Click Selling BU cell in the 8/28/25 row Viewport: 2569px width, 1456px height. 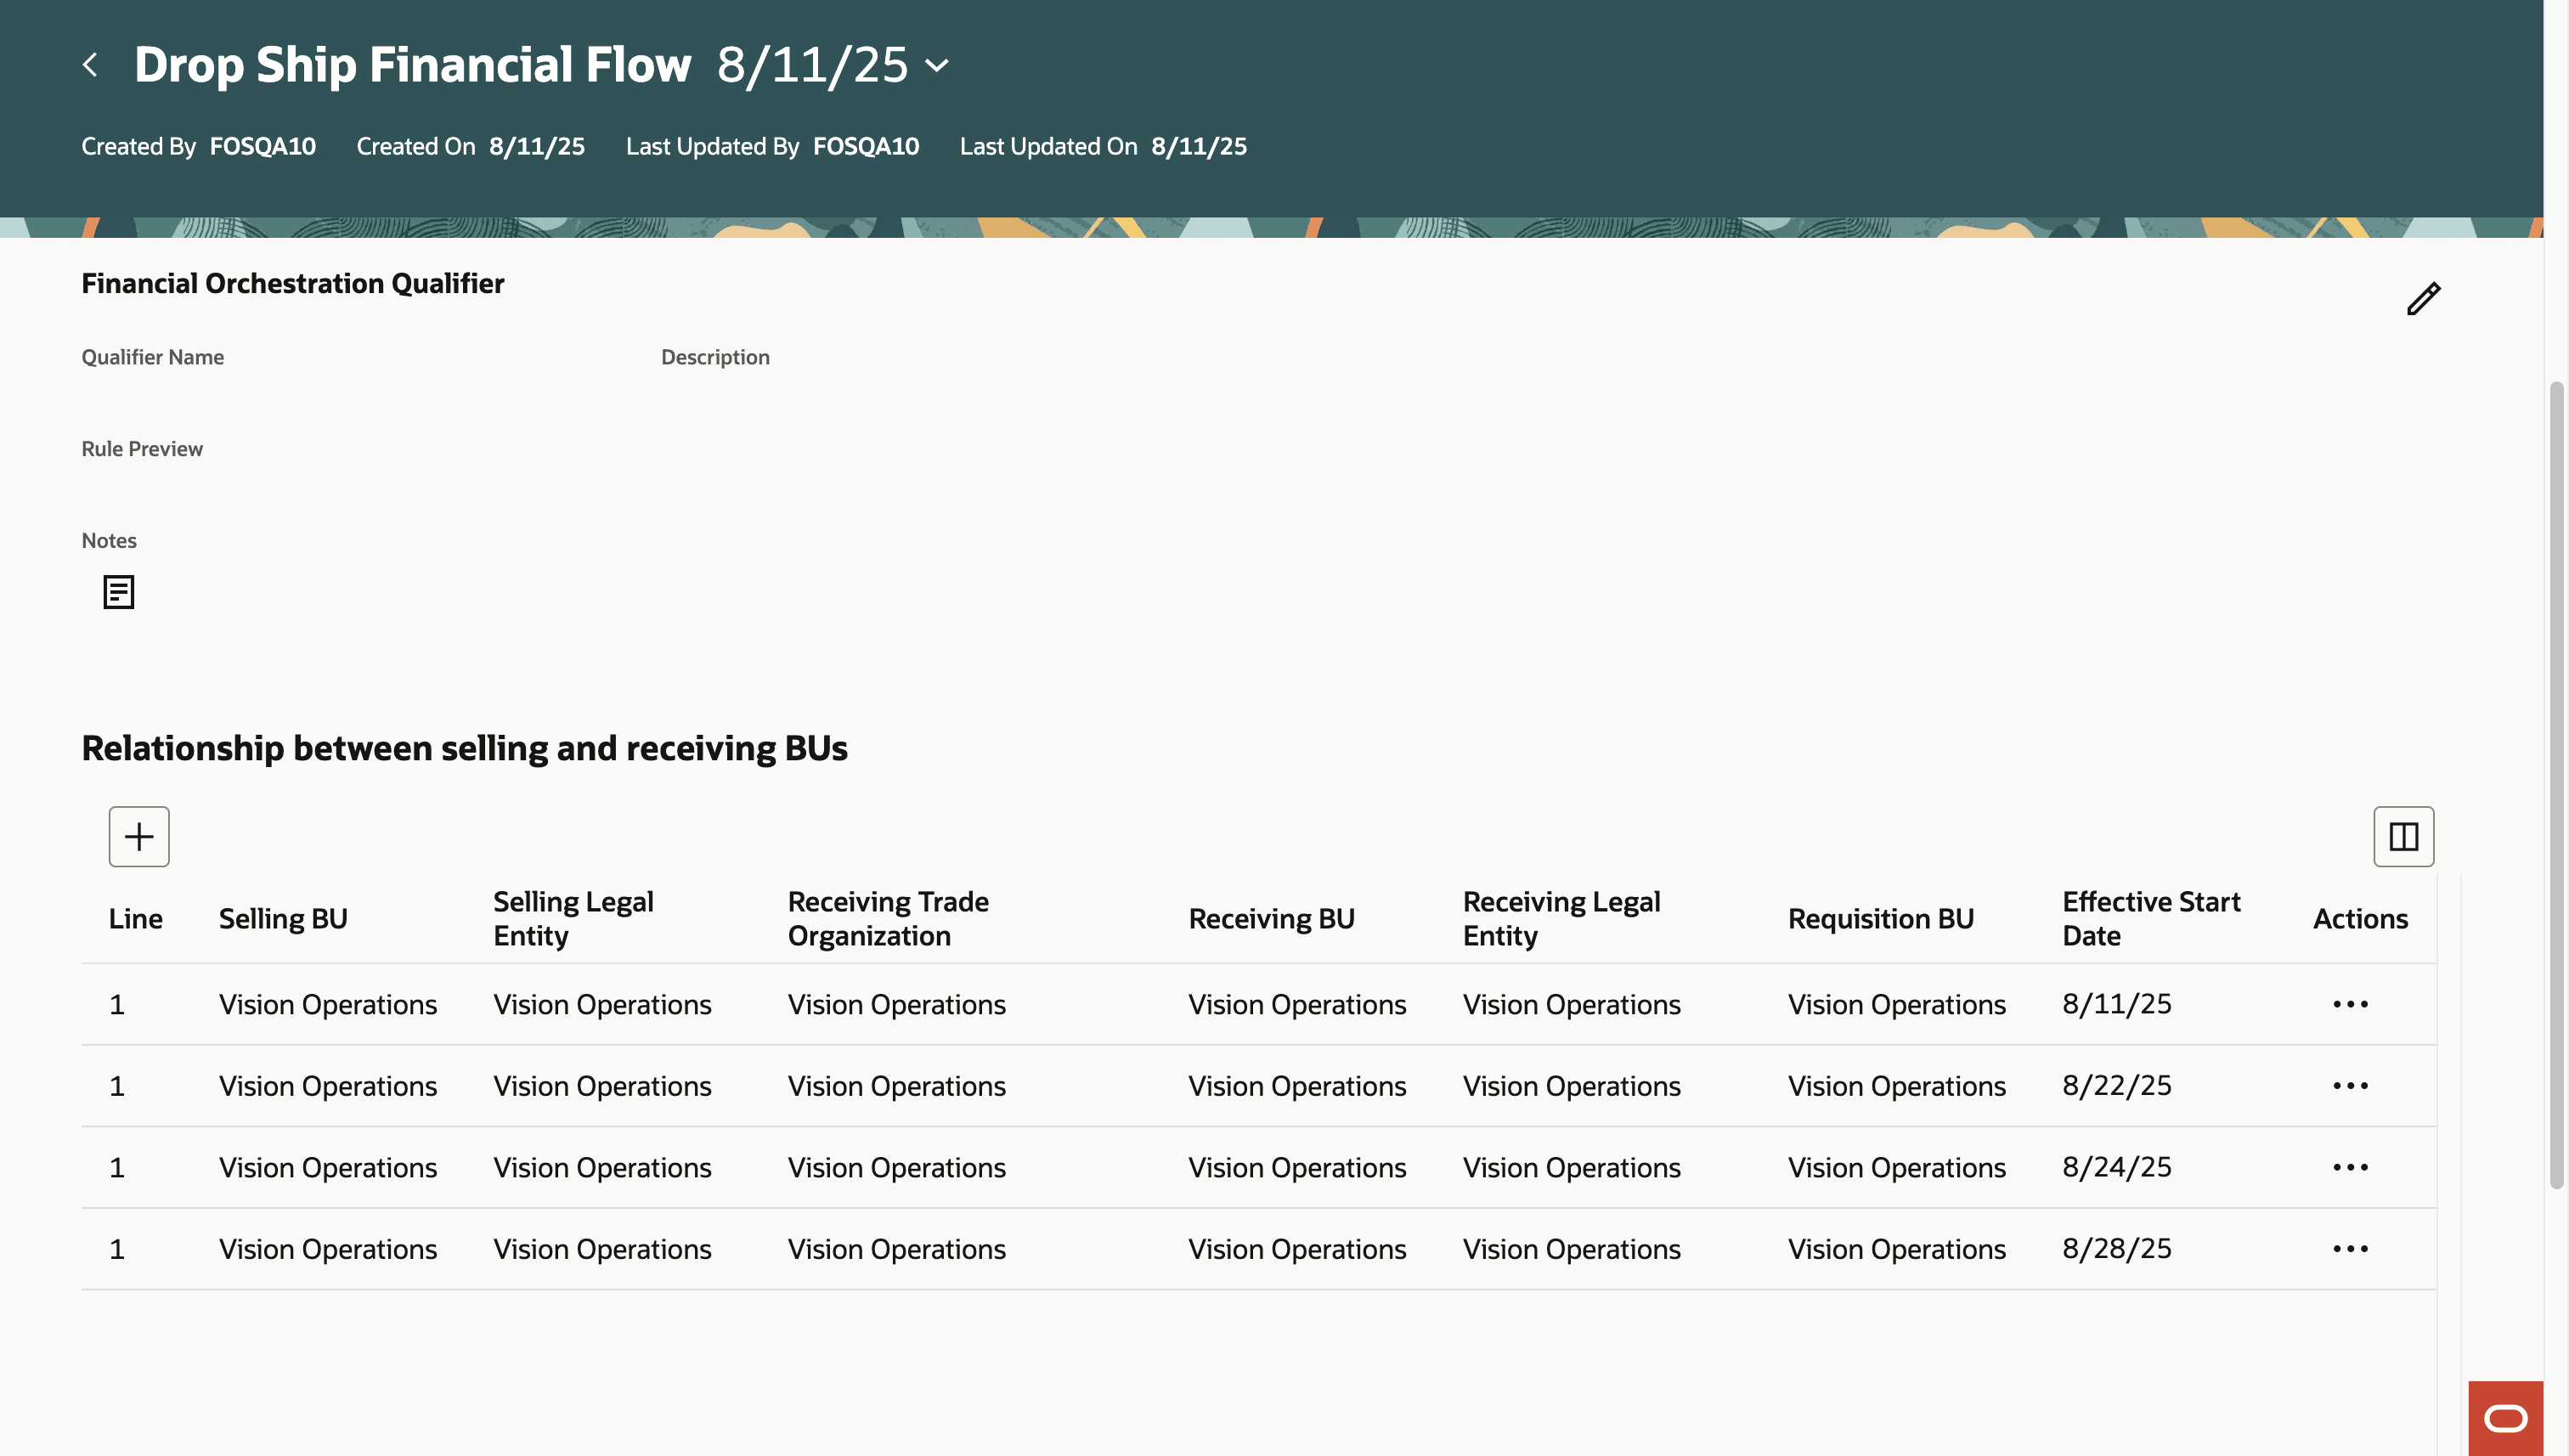[328, 1249]
